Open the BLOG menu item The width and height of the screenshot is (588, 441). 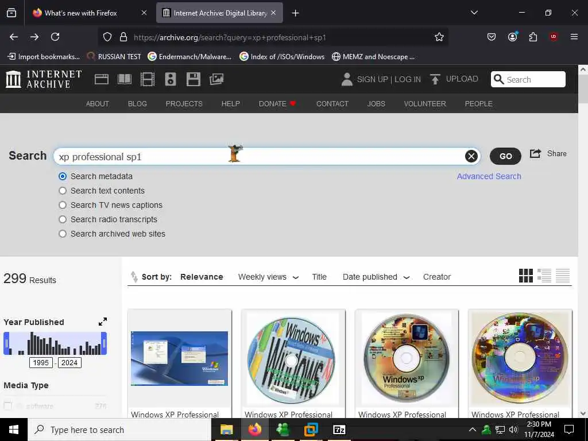coord(137,103)
